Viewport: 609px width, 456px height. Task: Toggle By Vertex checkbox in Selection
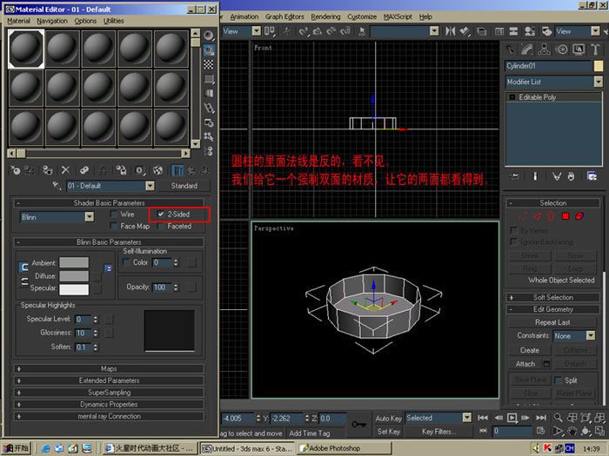[x=513, y=230]
